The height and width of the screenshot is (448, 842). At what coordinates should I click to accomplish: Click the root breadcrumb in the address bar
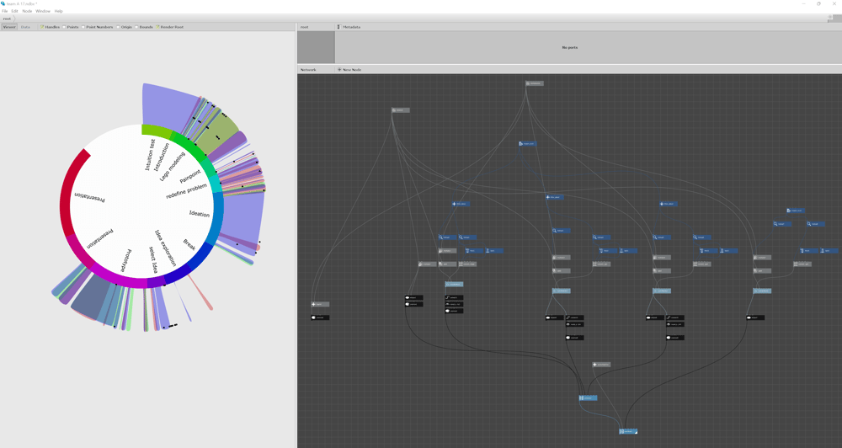(x=7, y=19)
